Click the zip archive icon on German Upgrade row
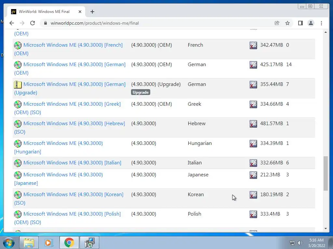The height and width of the screenshot is (249, 333). (x=18, y=85)
